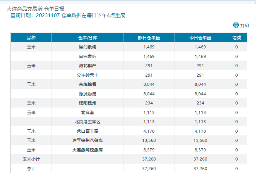Click the 公主岭禾丰 sub-warehouse row
Image resolution: width=264 pixels, height=188 pixels.
pyautogui.click(x=87, y=75)
